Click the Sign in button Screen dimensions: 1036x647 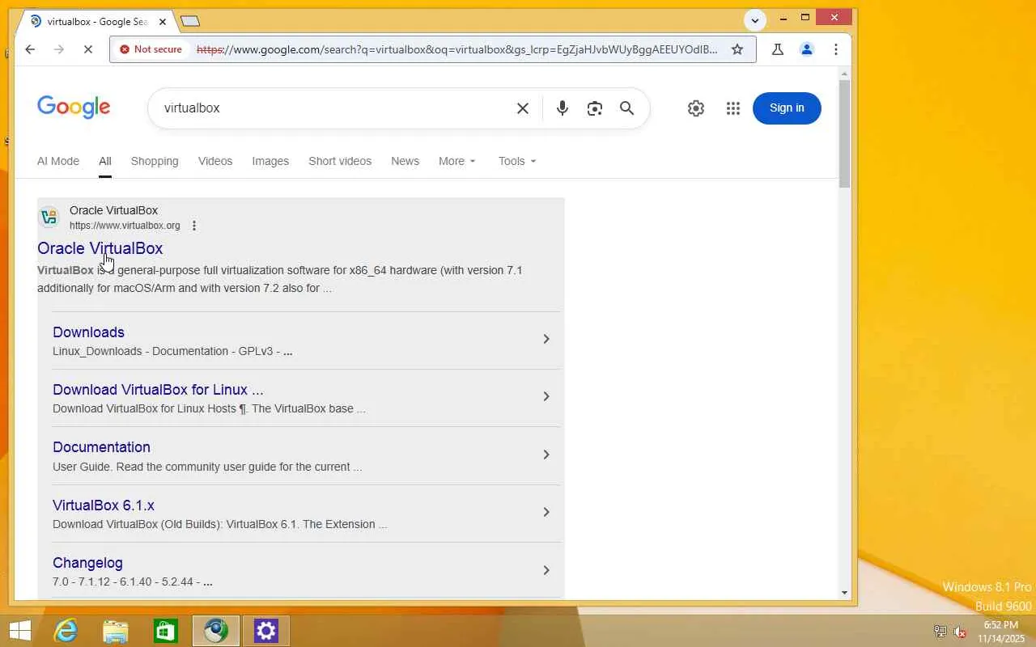787,108
